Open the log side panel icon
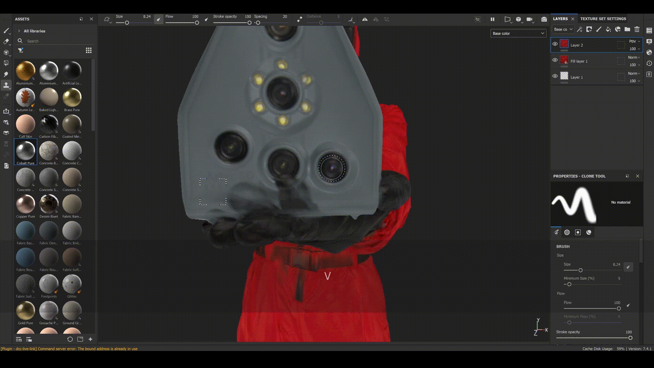Image resolution: width=654 pixels, height=368 pixels. coord(649,74)
